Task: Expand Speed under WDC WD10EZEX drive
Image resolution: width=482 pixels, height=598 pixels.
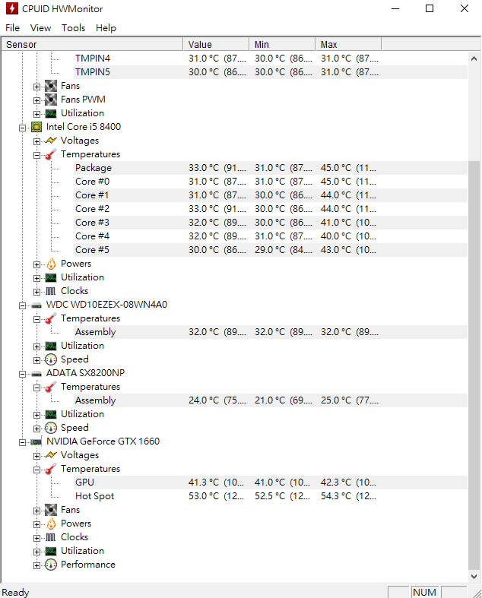Action: tap(36, 360)
